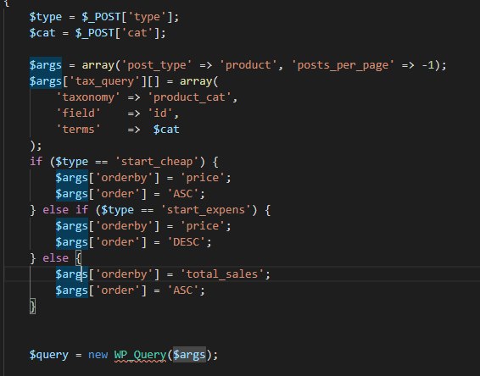
Task: Click the lone else keyword
Action: click(x=55, y=258)
